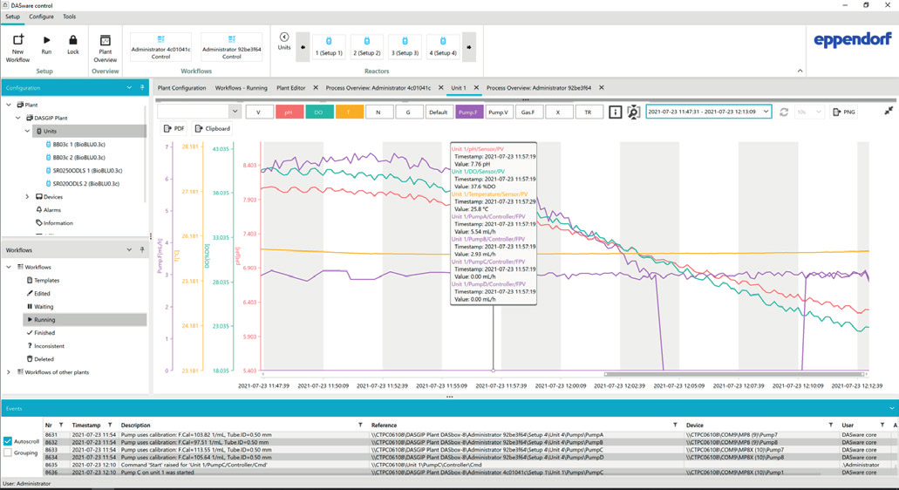Expand Workflows of other plants

[9, 372]
